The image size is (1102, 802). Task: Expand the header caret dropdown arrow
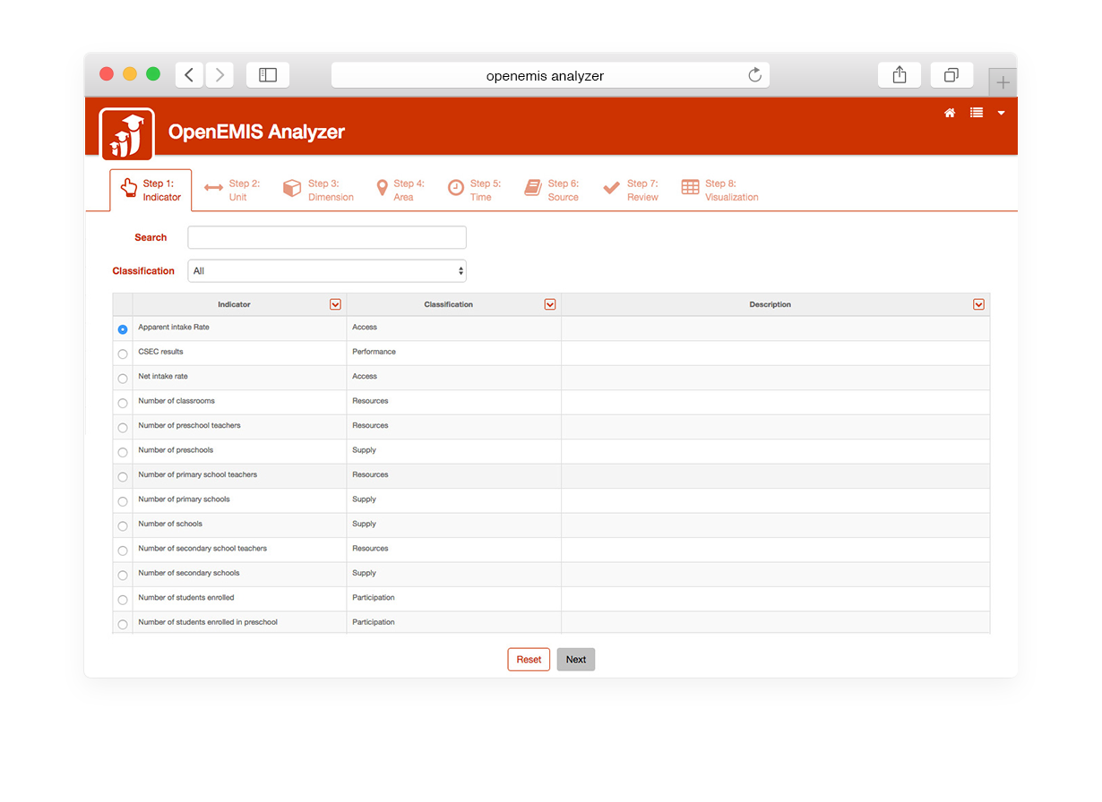point(1001,113)
